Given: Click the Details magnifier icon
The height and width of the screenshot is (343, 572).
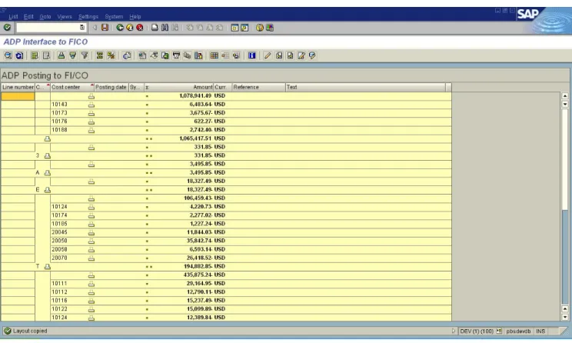Looking at the screenshot, I should (8, 55).
